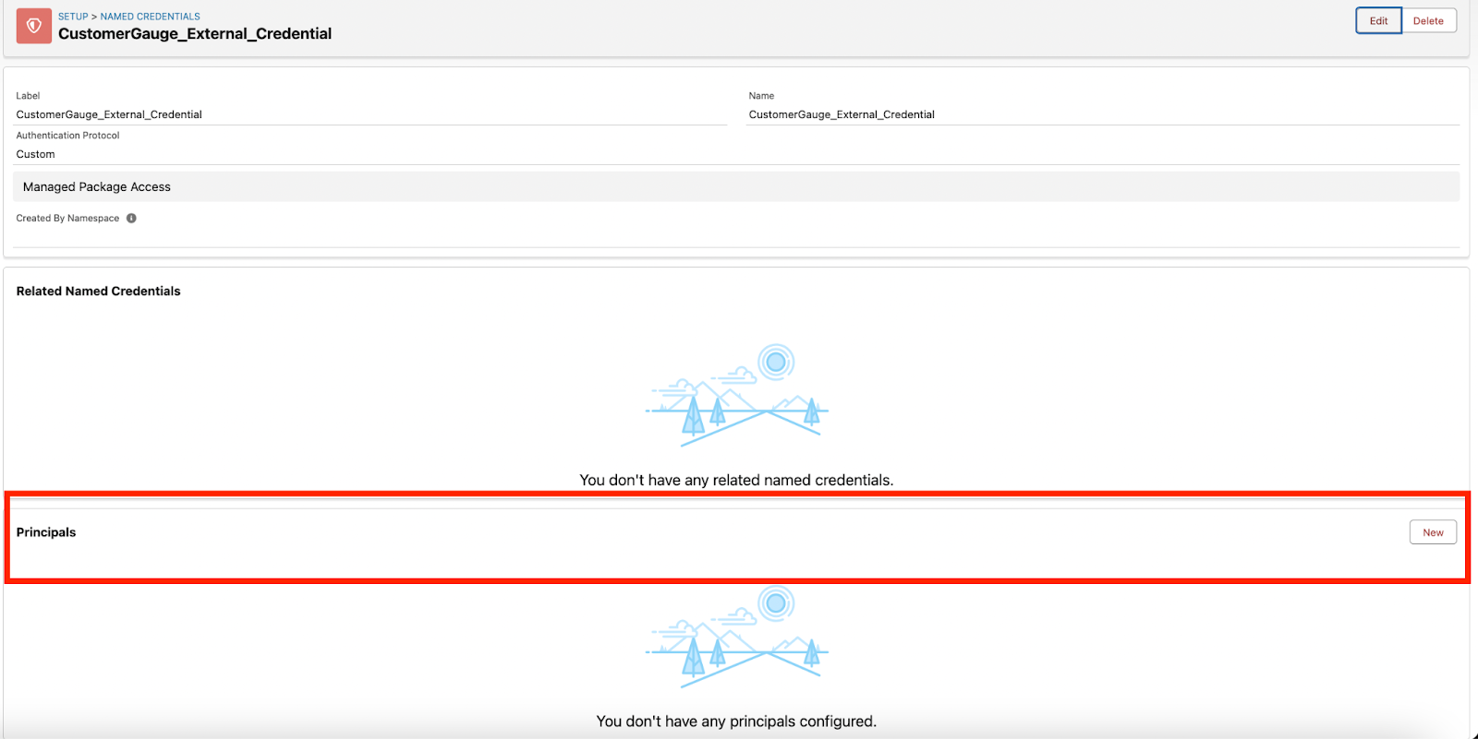The image size is (1478, 739).
Task: Create a new principal with New button
Action: pos(1433,532)
